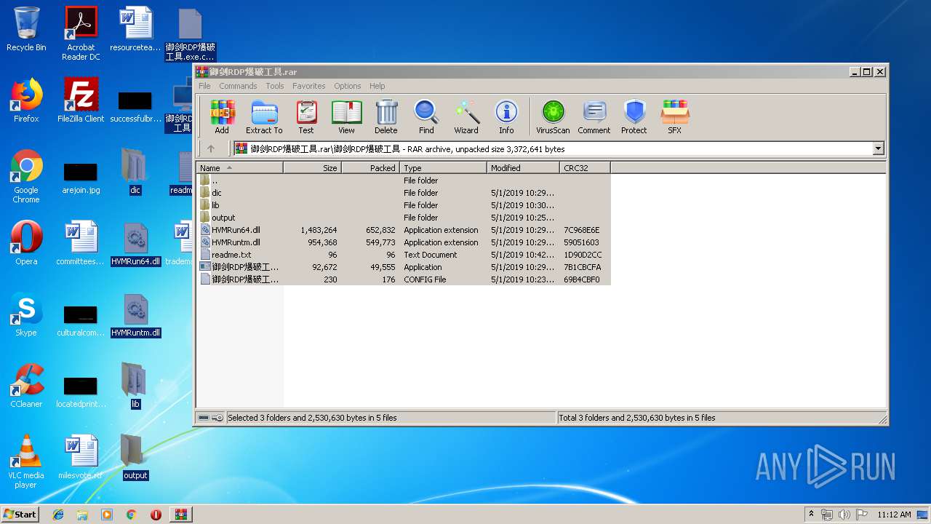The width and height of the screenshot is (931, 524).
Task: Click the Add toolbar icon in WinRAR
Action: pyautogui.click(x=222, y=117)
